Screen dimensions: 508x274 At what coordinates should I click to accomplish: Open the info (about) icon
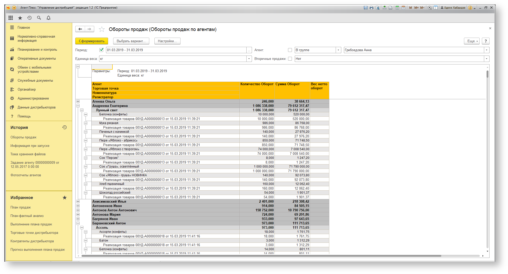[x=470, y=8]
